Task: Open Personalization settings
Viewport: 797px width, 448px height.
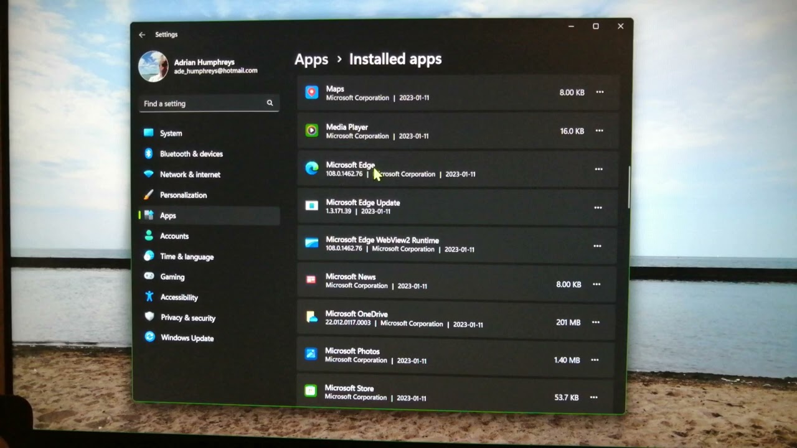Action: click(209, 195)
